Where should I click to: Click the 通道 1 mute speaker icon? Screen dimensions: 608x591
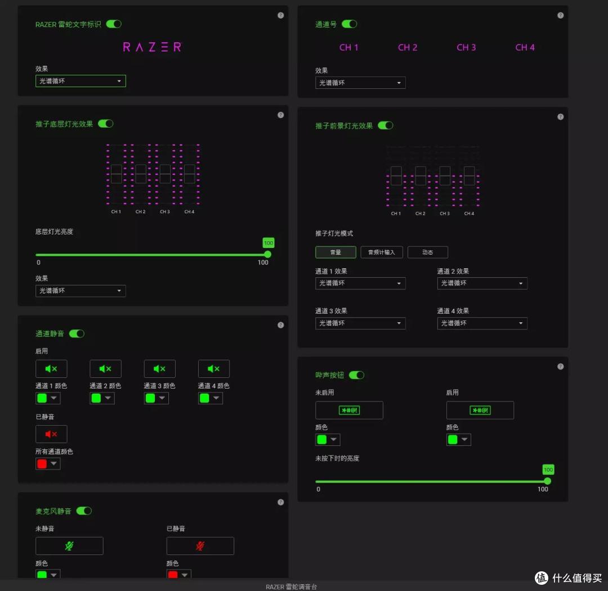point(51,369)
